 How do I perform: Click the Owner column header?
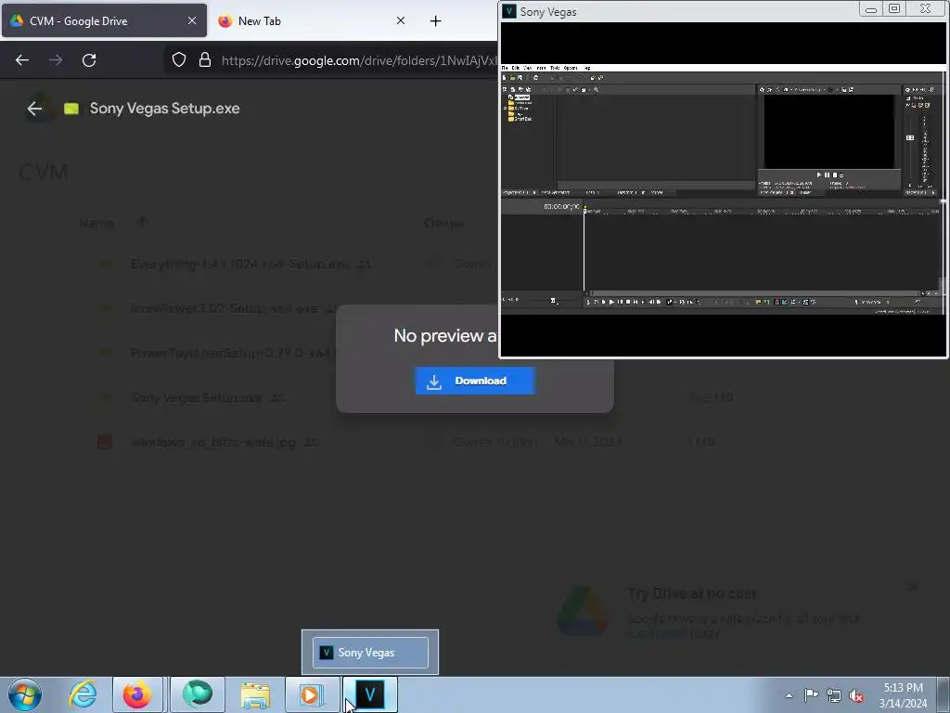click(444, 223)
